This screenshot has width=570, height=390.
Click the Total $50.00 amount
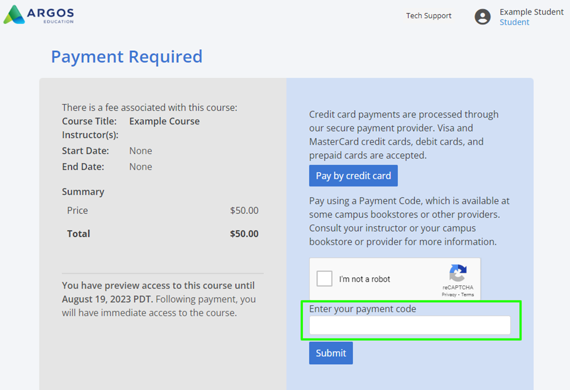click(x=244, y=234)
